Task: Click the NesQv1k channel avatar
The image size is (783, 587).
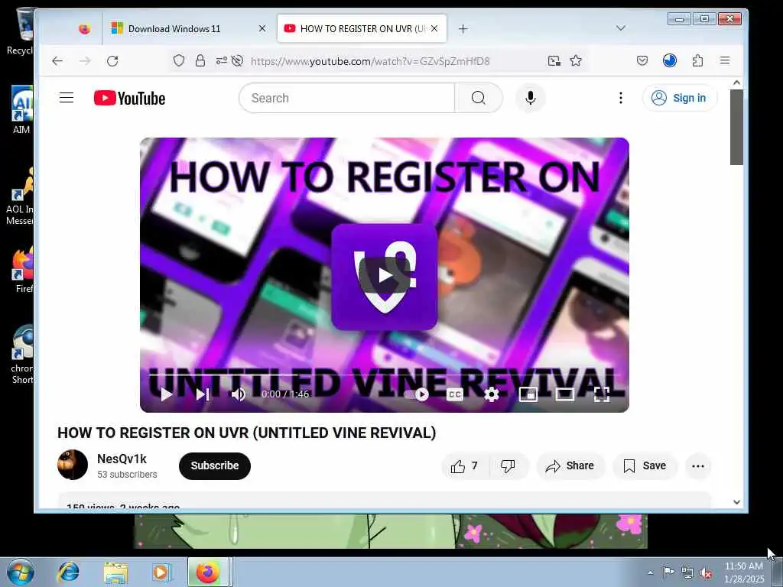Action: (73, 465)
